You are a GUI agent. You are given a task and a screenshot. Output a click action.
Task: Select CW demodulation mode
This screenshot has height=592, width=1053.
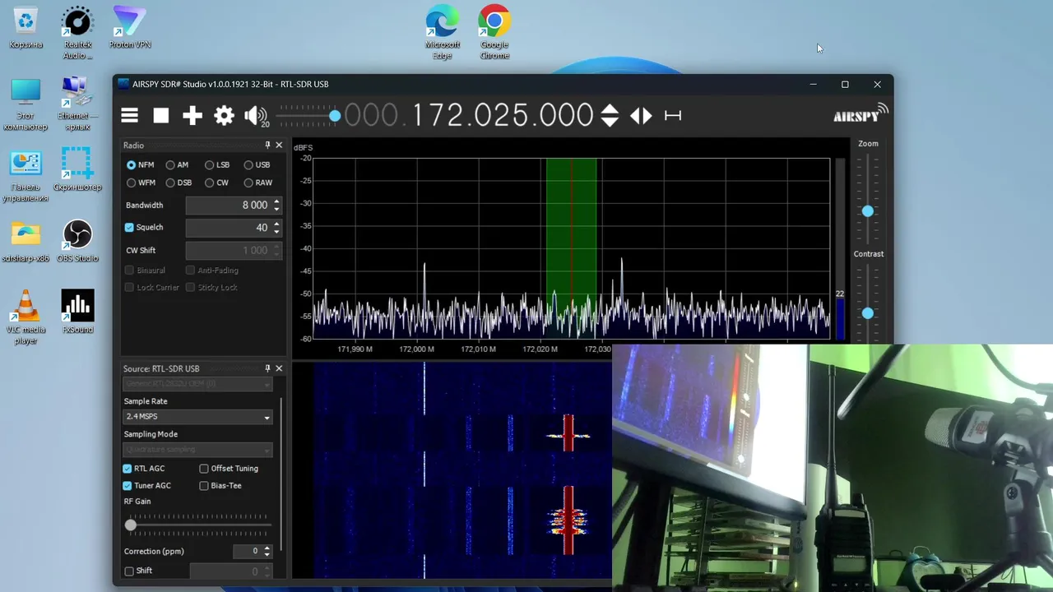217,183
